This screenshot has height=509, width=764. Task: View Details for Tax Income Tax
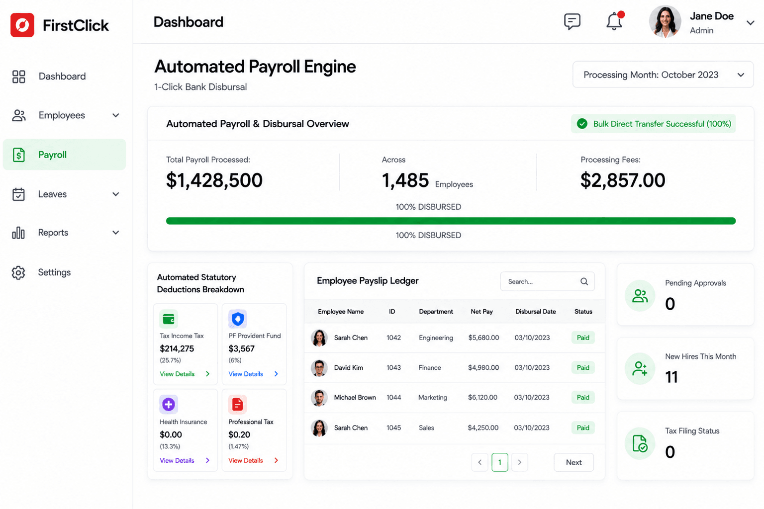pos(185,374)
